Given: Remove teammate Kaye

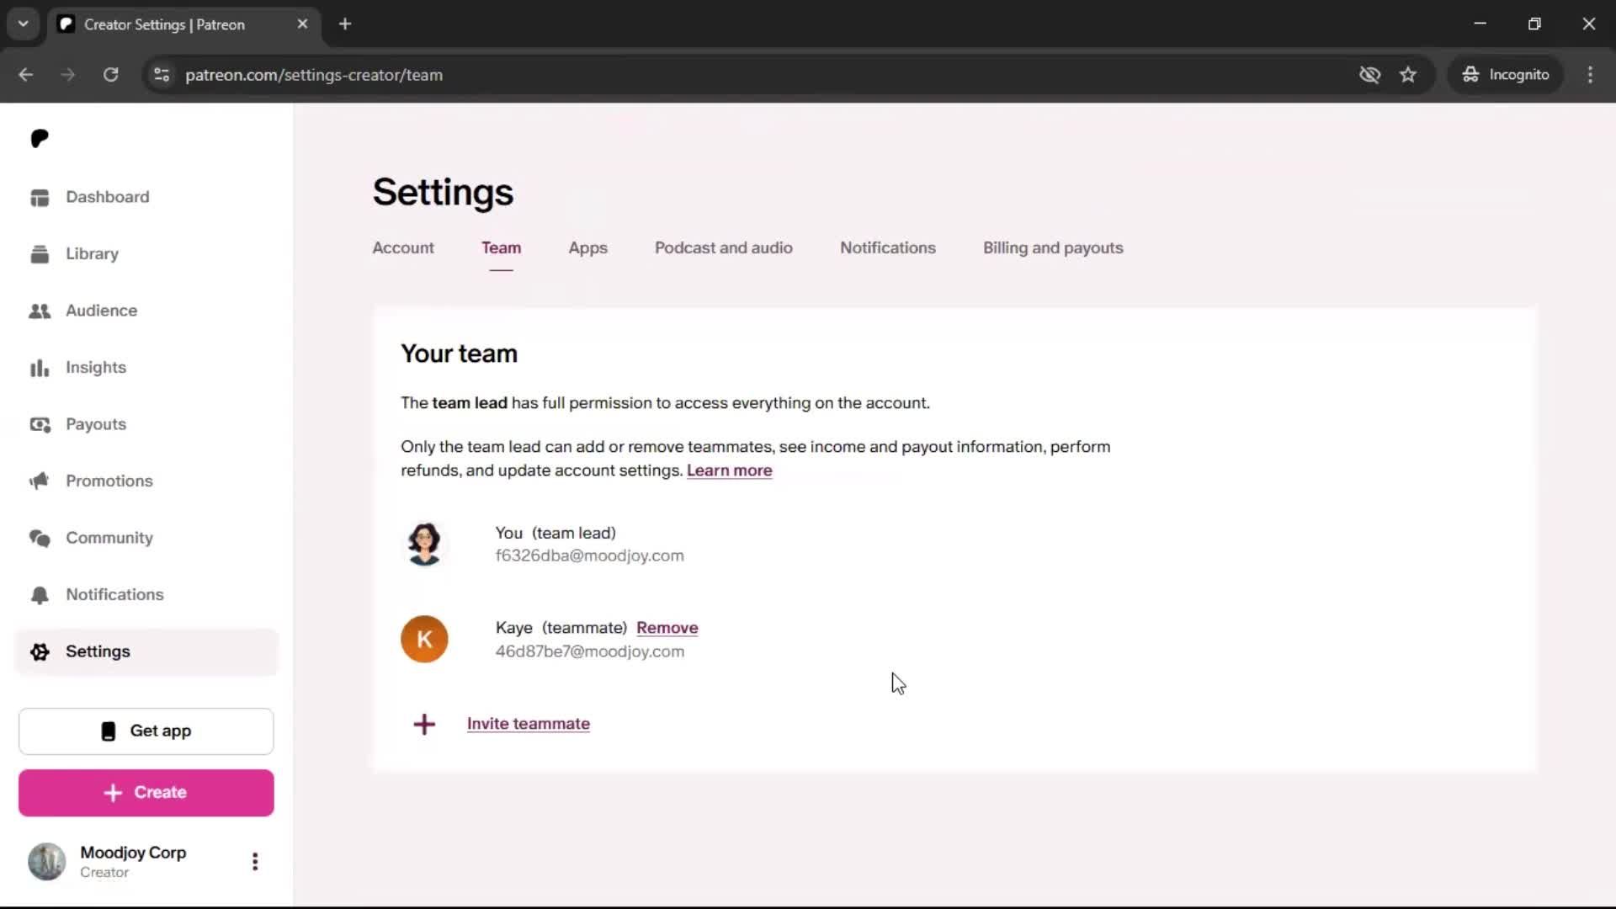Looking at the screenshot, I should click(x=667, y=628).
